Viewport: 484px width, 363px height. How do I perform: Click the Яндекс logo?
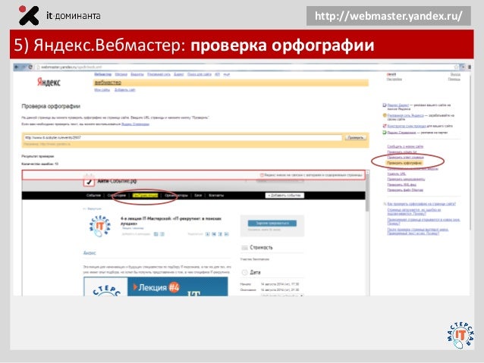pos(49,82)
